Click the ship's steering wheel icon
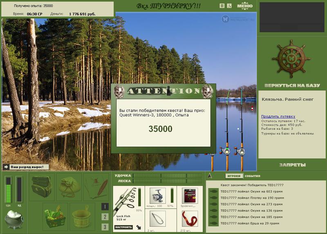The width and height of the screenshot is (327, 234). pyautogui.click(x=292, y=59)
